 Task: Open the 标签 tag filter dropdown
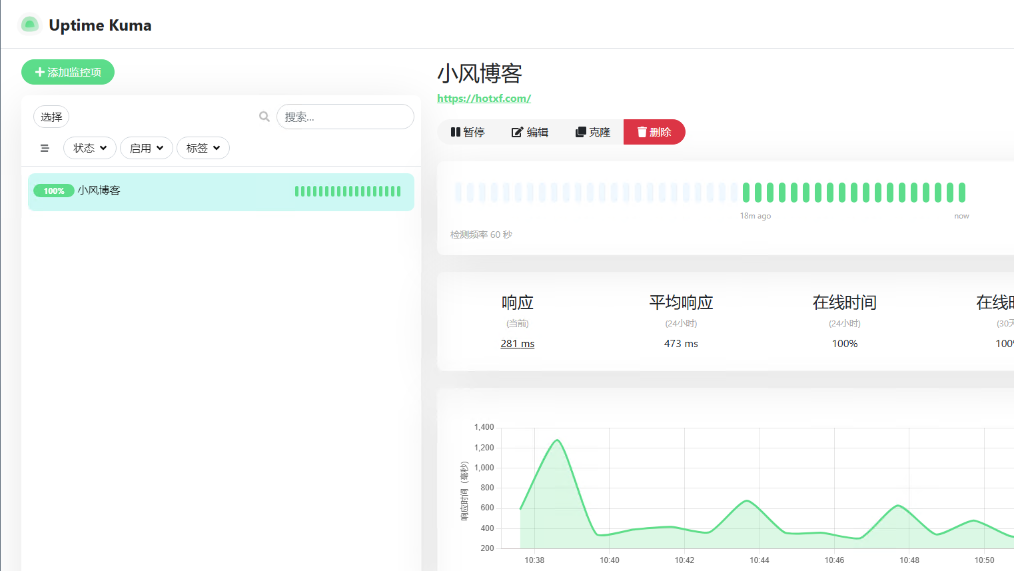(x=203, y=148)
